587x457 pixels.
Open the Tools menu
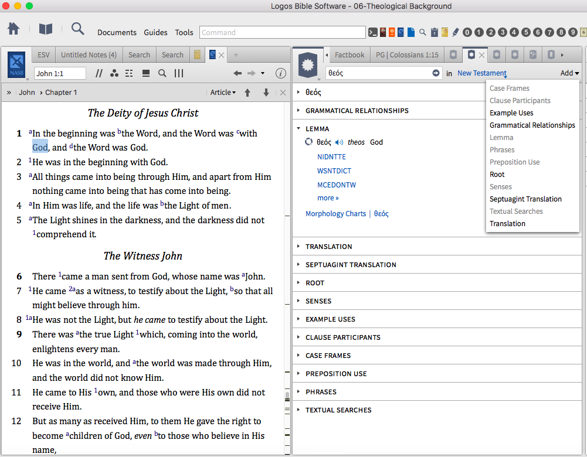[x=184, y=33]
